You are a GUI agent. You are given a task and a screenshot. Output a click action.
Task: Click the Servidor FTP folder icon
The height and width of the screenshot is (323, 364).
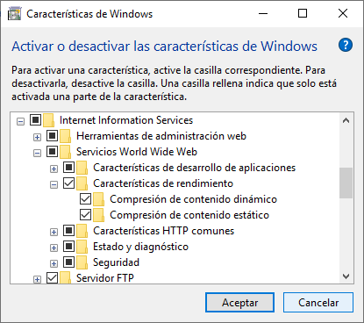(x=66, y=277)
